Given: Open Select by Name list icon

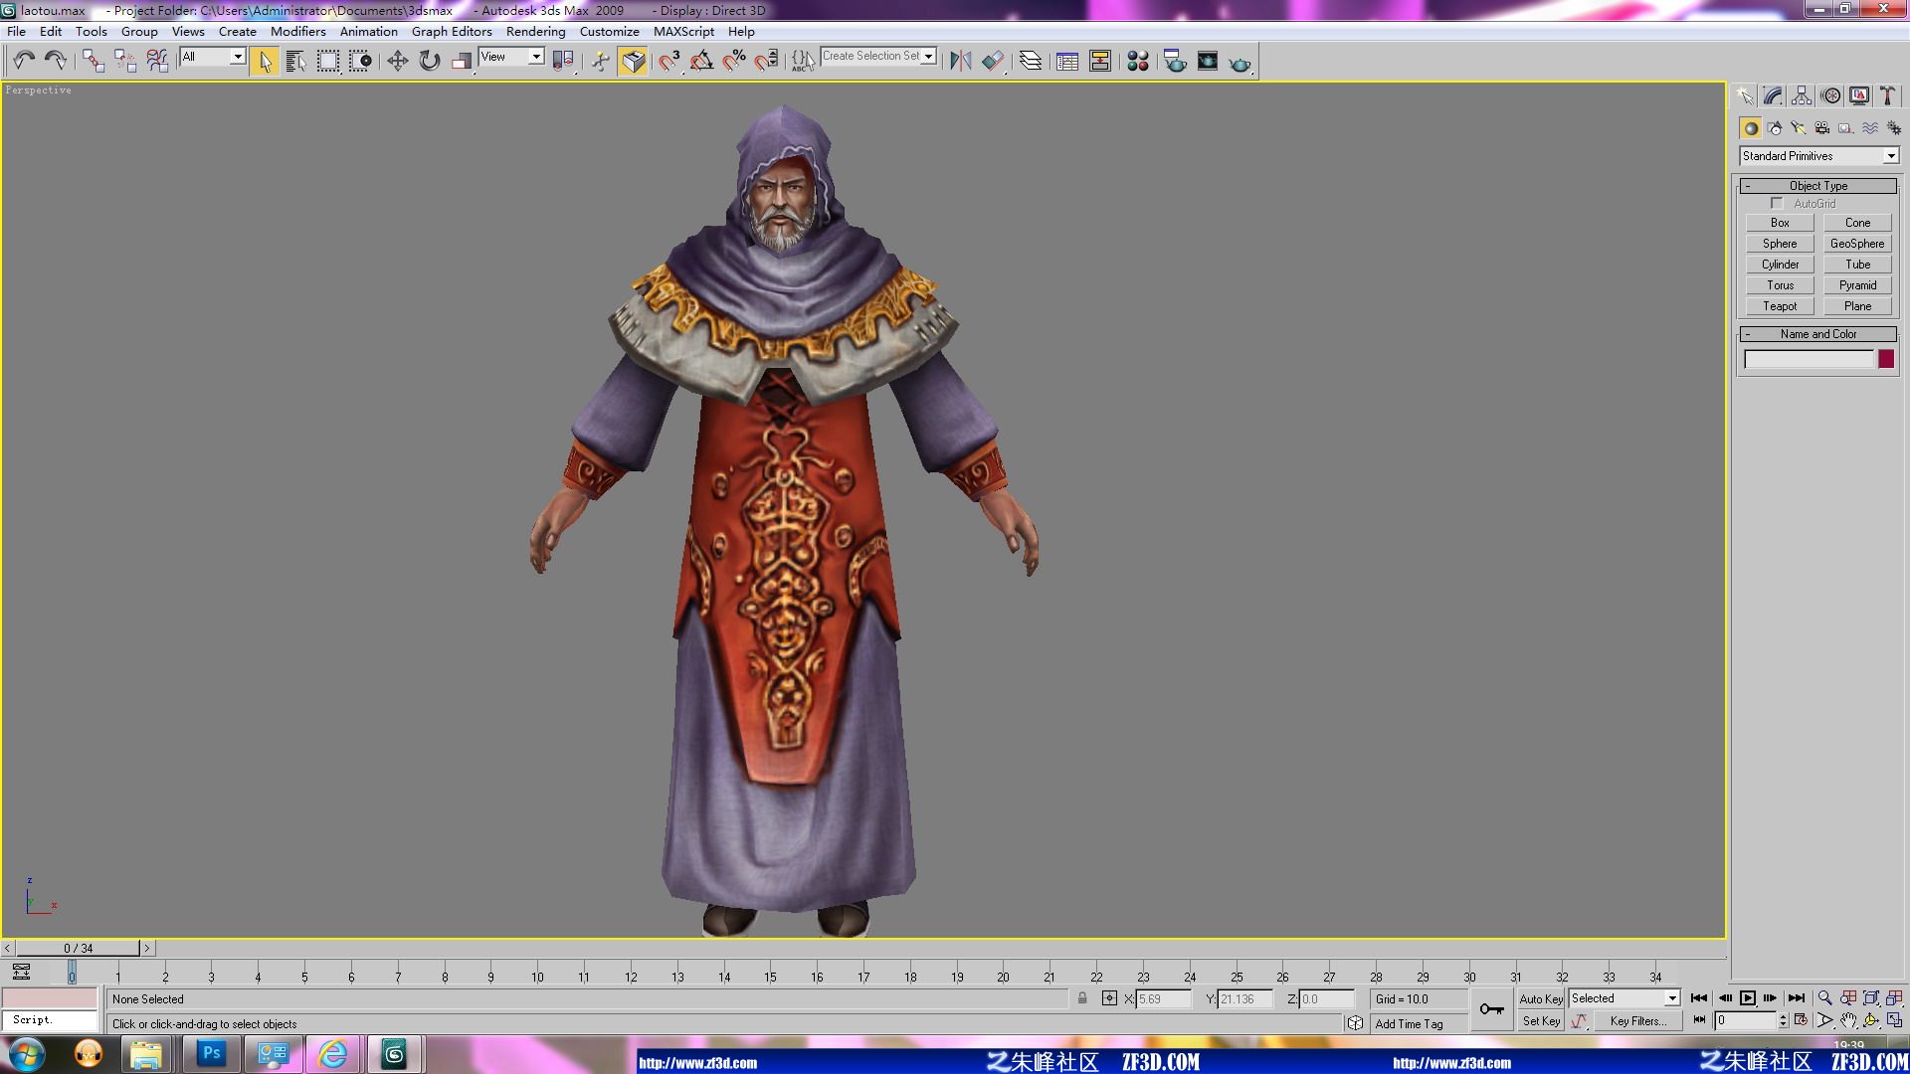Looking at the screenshot, I should (295, 61).
